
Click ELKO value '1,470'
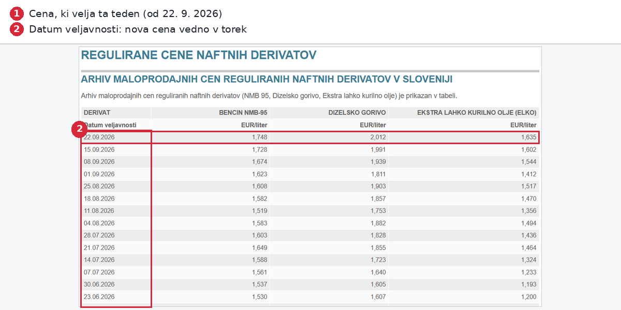point(529,198)
